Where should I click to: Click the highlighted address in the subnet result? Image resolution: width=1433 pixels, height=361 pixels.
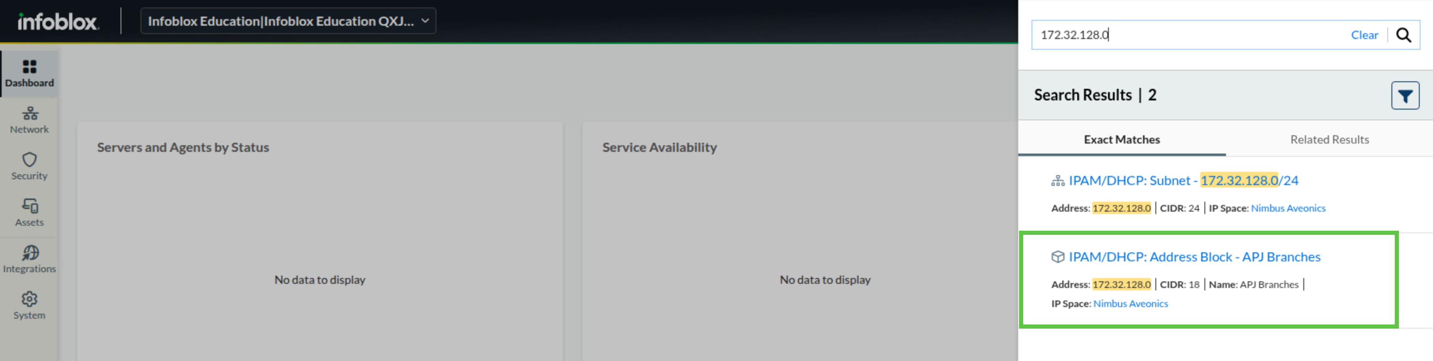1121,208
